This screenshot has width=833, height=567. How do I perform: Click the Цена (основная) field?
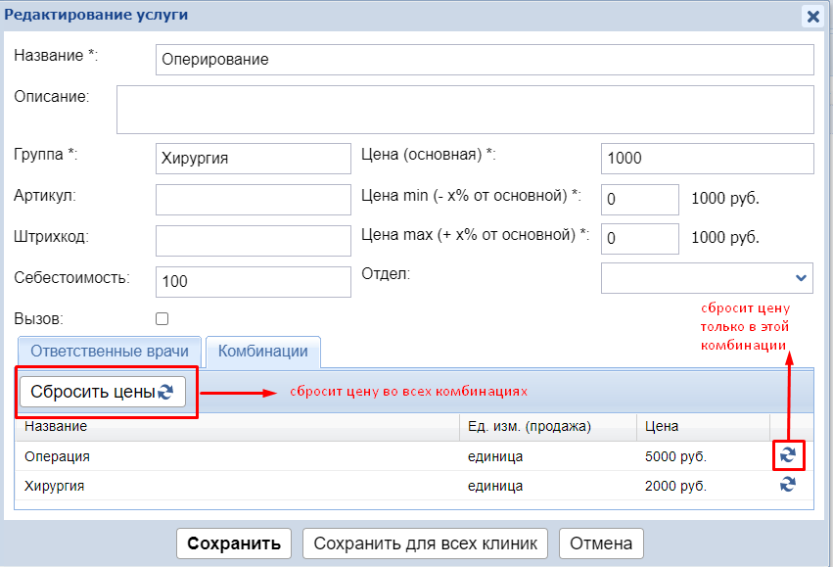[x=707, y=158]
